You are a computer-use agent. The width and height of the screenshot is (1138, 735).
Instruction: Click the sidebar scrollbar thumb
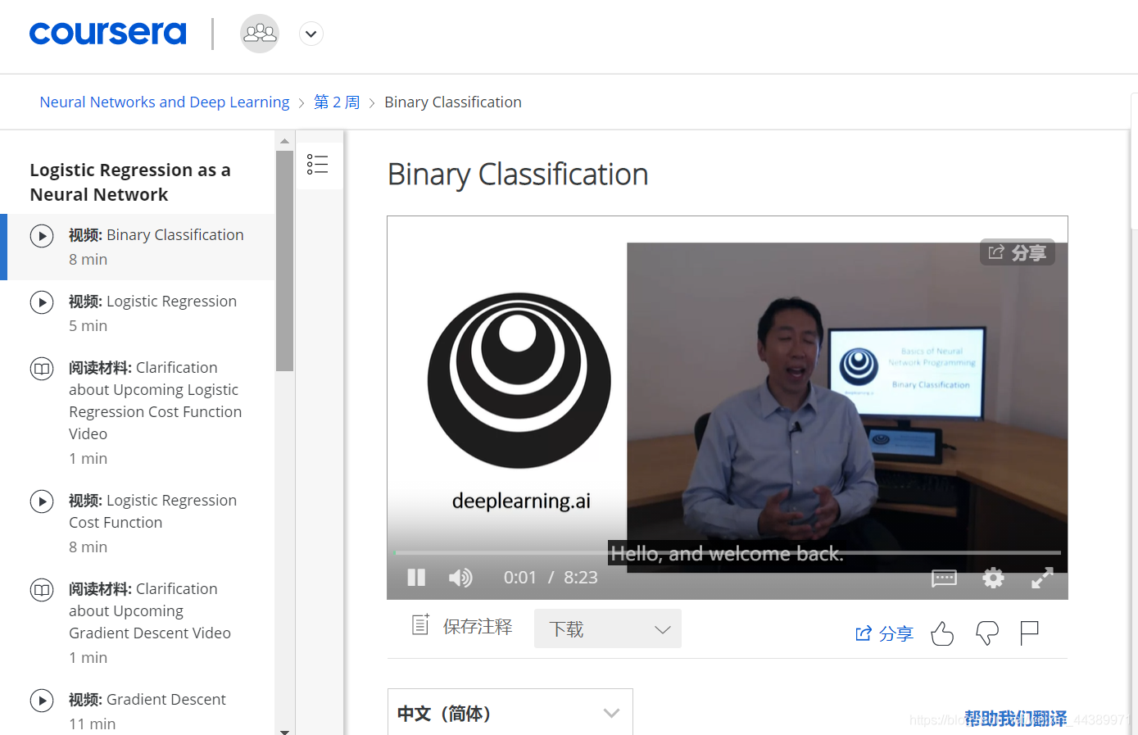[284, 261]
